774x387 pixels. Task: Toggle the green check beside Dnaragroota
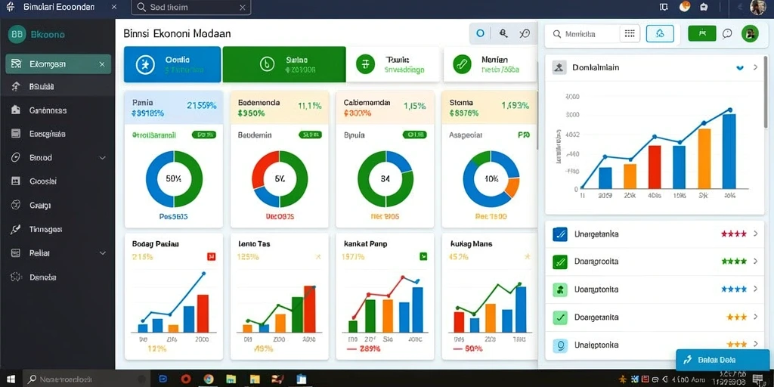coord(560,262)
